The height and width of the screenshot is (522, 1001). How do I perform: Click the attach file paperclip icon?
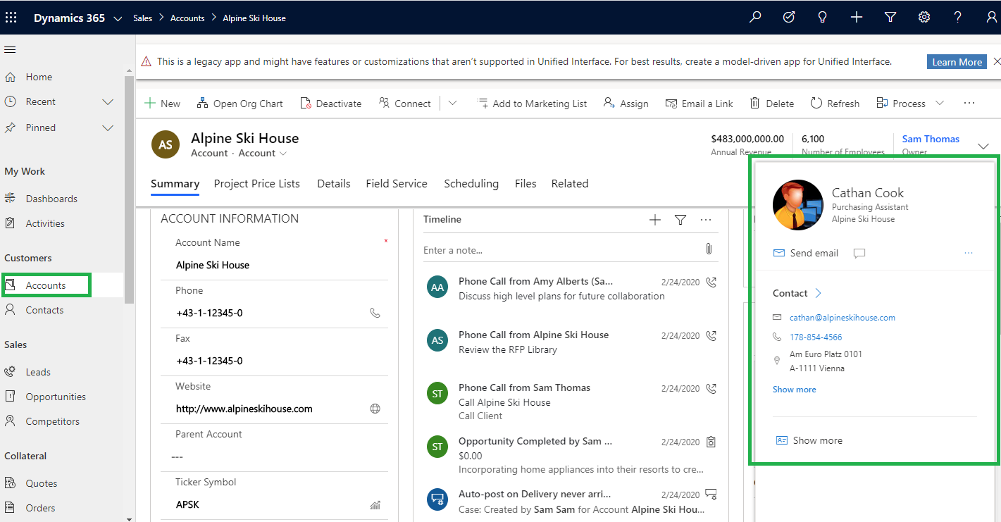709,249
